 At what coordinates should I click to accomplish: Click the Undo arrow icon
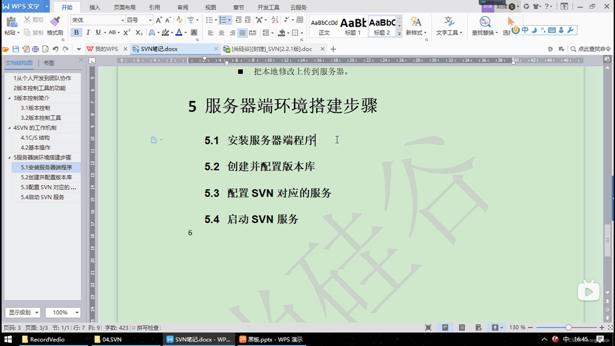click(55, 49)
